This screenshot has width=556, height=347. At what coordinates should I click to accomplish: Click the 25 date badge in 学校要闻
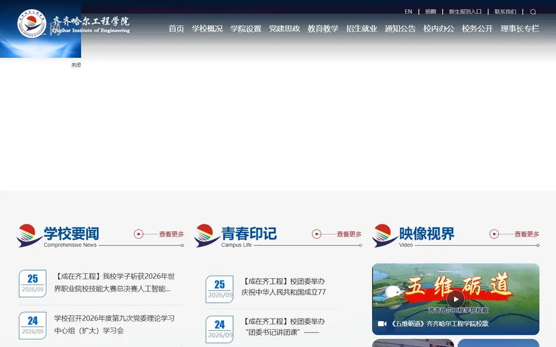(x=32, y=283)
